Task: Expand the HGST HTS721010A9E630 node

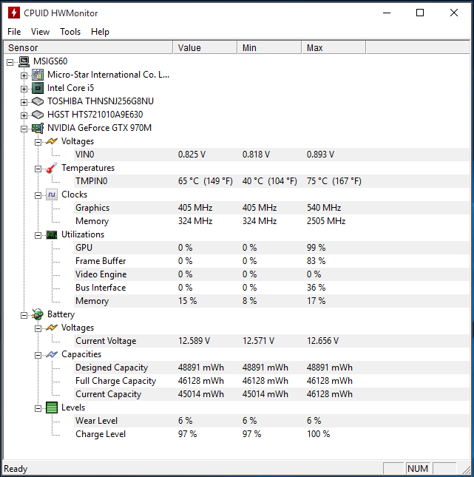Action: tap(24, 115)
